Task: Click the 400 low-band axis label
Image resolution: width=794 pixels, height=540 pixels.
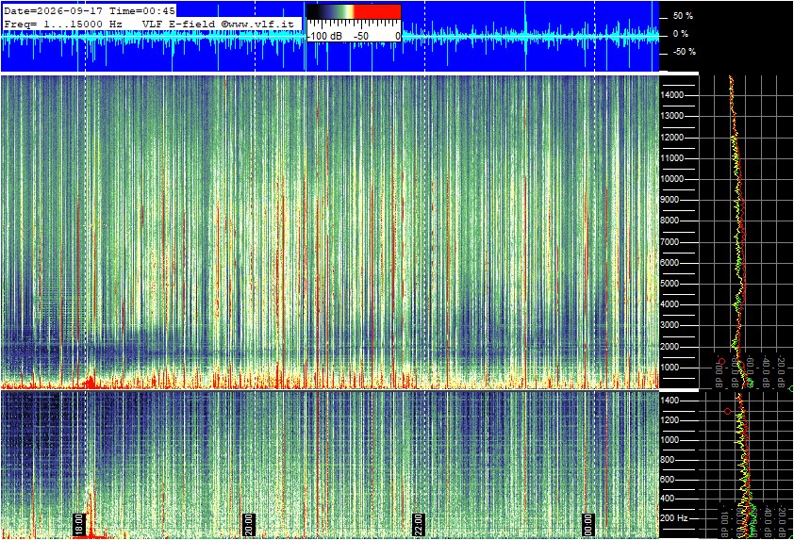Action: tap(668, 499)
